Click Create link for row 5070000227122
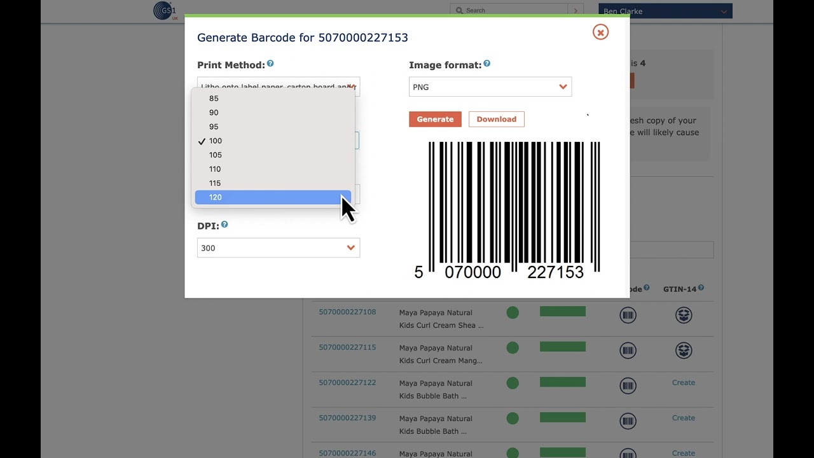 (684, 382)
